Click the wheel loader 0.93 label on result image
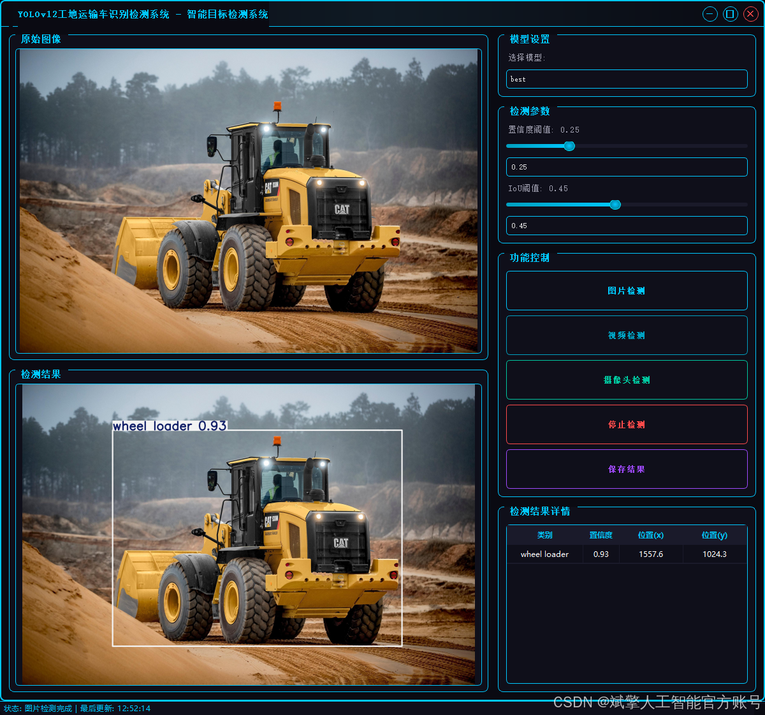Image resolution: width=765 pixels, height=715 pixels. (x=170, y=426)
